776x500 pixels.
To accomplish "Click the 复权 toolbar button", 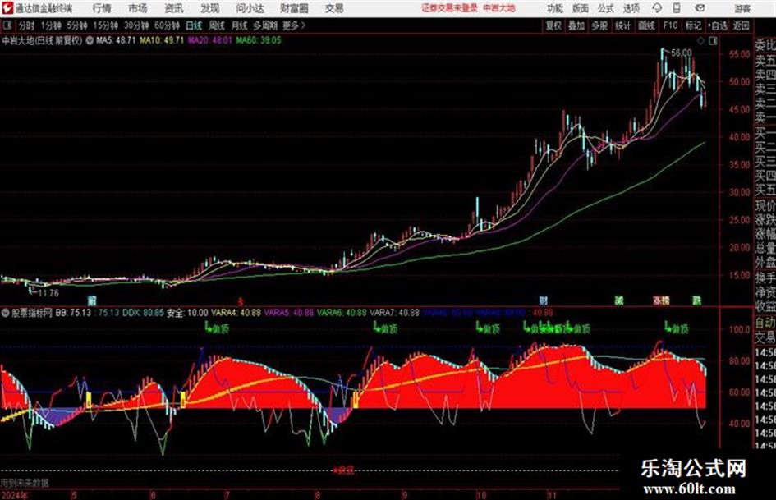I will [x=553, y=25].
